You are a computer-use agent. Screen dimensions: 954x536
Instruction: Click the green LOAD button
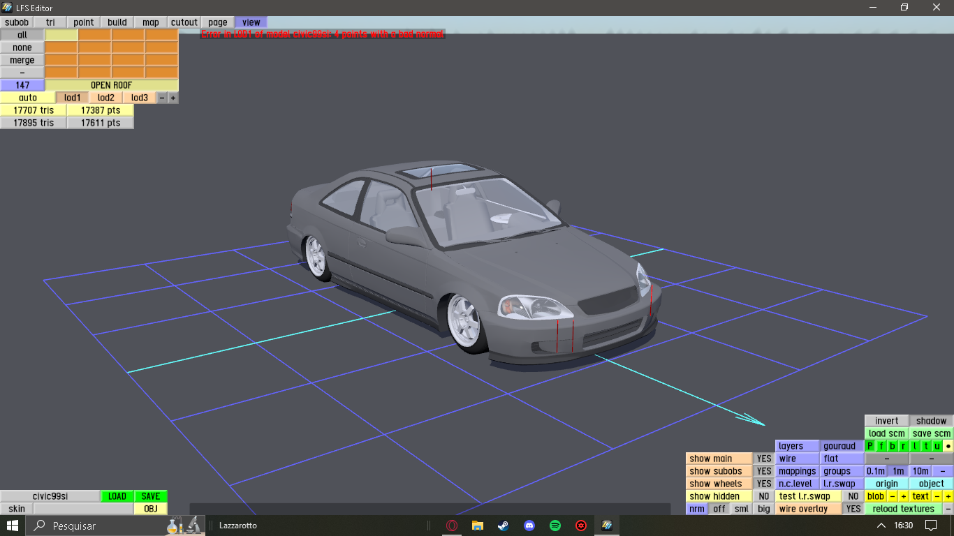tap(117, 496)
